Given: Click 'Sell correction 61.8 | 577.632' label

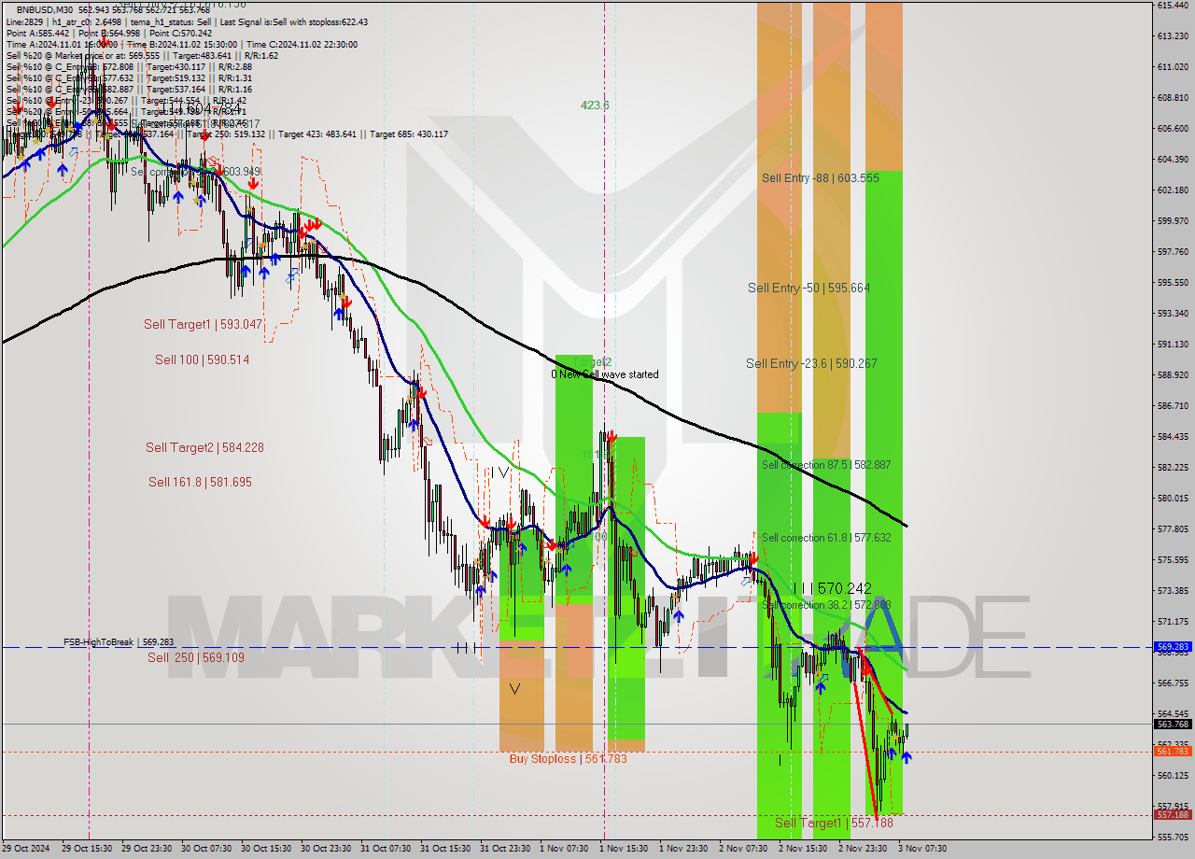Looking at the screenshot, I should 826,537.
